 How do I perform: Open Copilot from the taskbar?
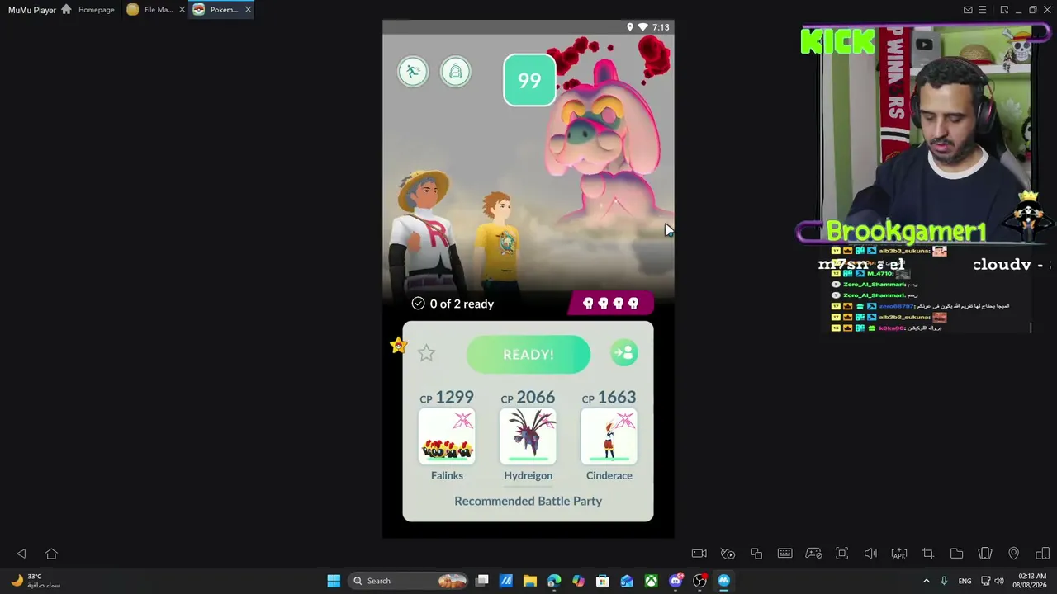tap(578, 581)
